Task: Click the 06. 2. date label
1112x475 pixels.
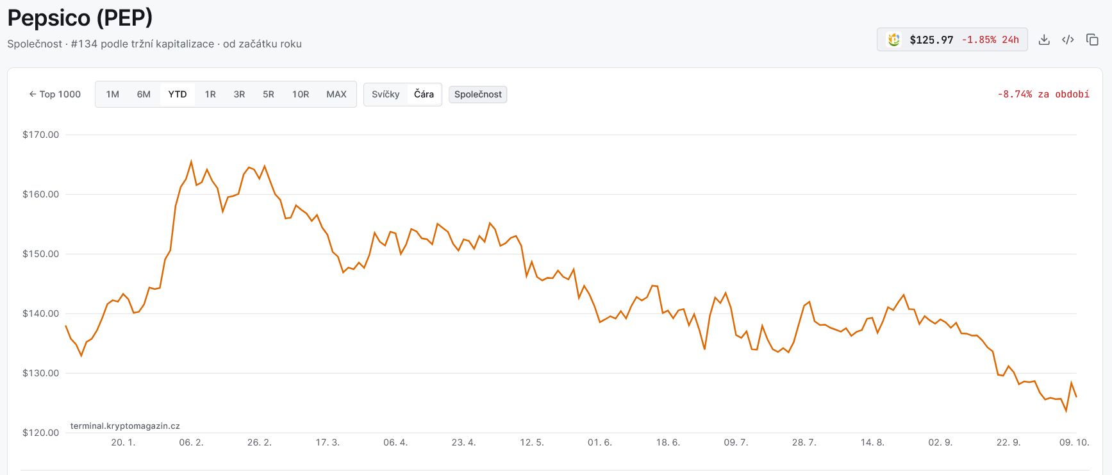Action: pyautogui.click(x=191, y=442)
